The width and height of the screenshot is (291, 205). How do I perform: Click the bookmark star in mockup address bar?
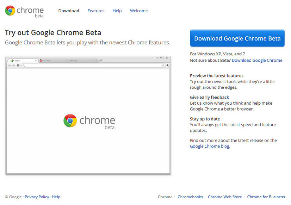click(163, 66)
